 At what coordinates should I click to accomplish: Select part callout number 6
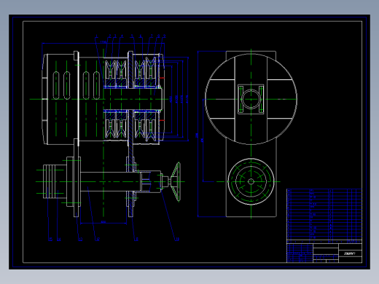pos(141,36)
